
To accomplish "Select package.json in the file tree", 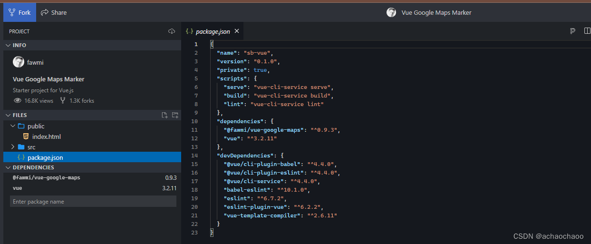I will [92, 157].
